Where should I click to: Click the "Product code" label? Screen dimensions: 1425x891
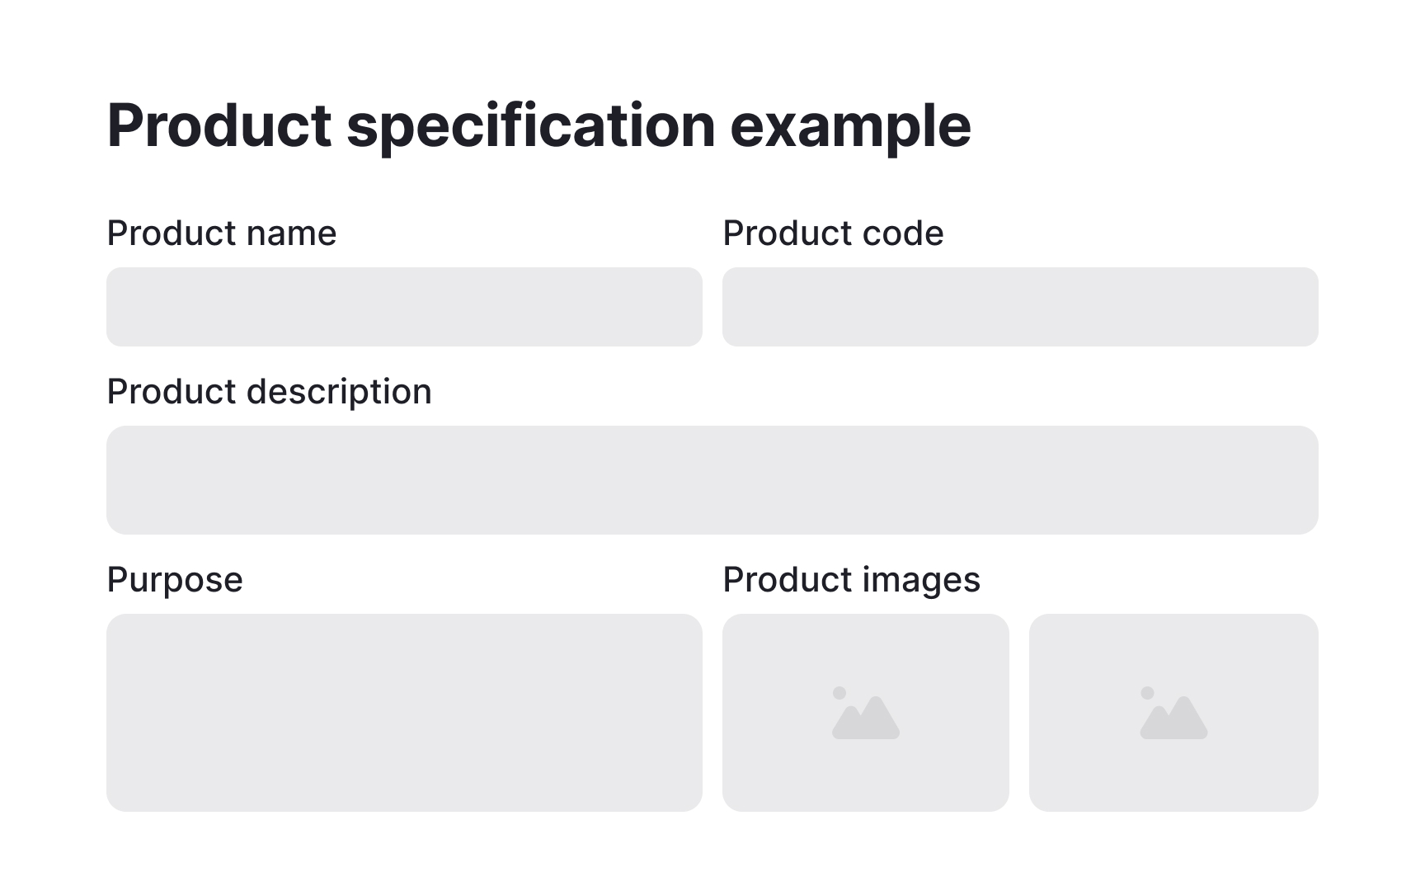(833, 233)
